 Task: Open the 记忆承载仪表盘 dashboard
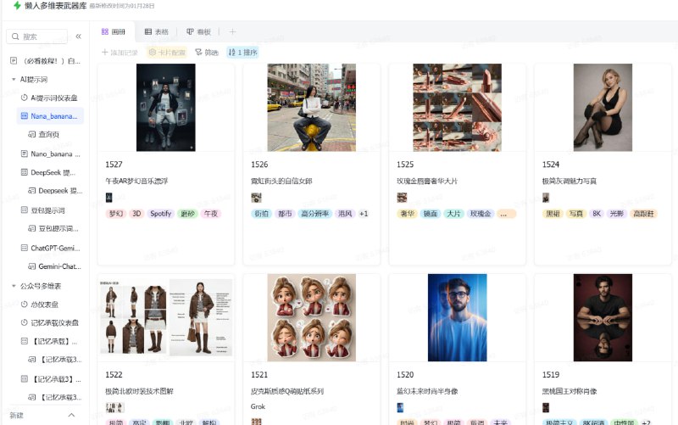50,323
